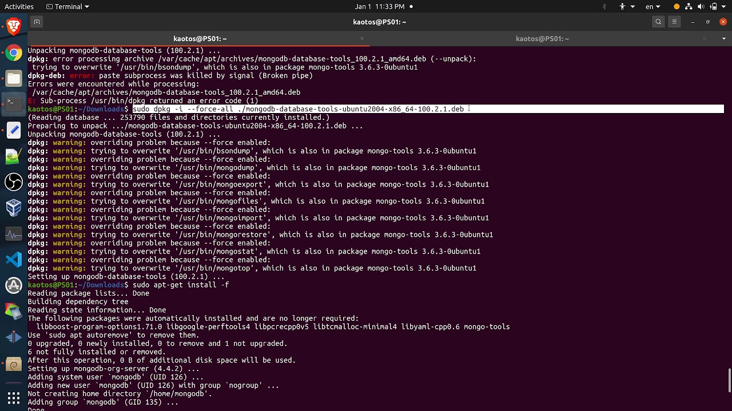
Task: Click '0 upgraded, 0 newly installed' line
Action: (x=158, y=344)
